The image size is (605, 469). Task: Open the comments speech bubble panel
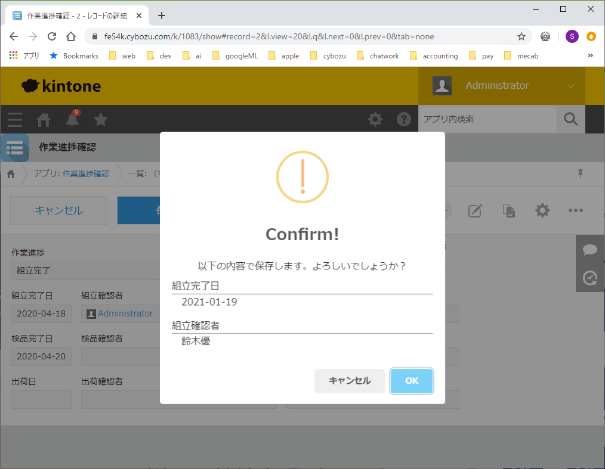[x=590, y=250]
